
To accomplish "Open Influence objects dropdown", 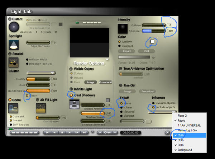I will (162, 112).
